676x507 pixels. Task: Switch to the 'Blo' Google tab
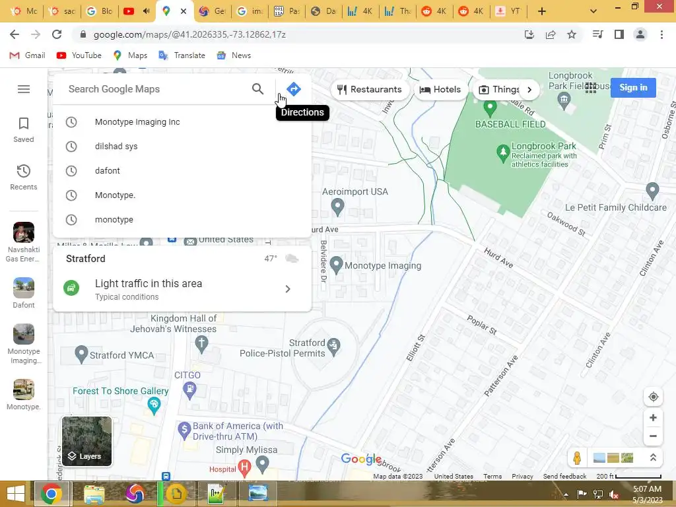(100, 11)
